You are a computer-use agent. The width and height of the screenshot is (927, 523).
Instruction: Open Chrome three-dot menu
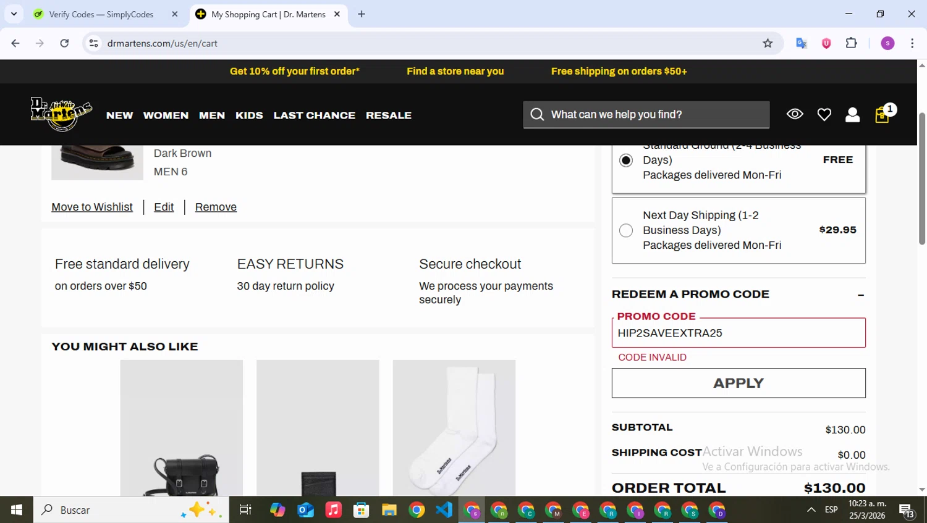coord(912,43)
